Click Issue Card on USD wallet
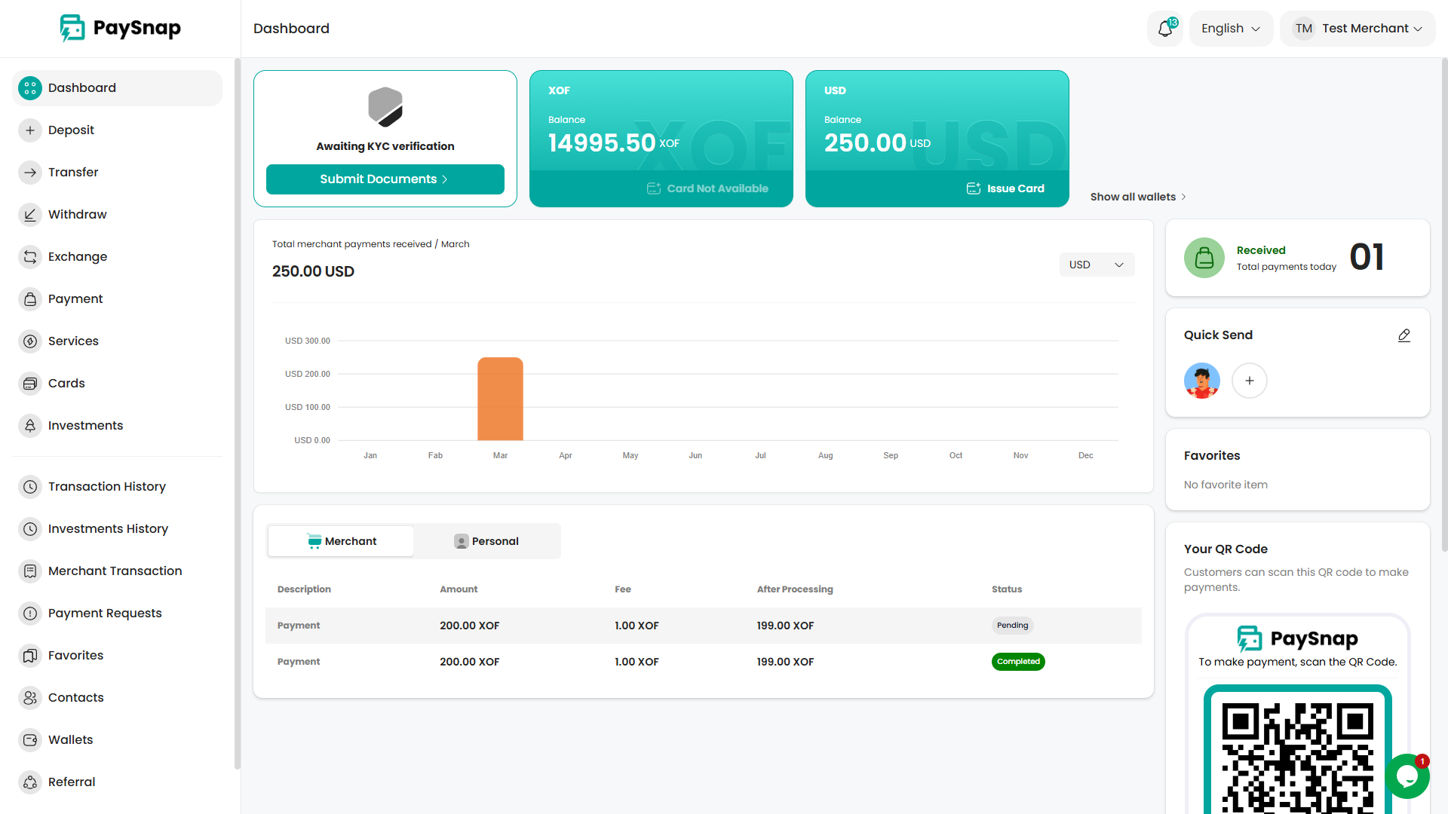 point(1006,188)
